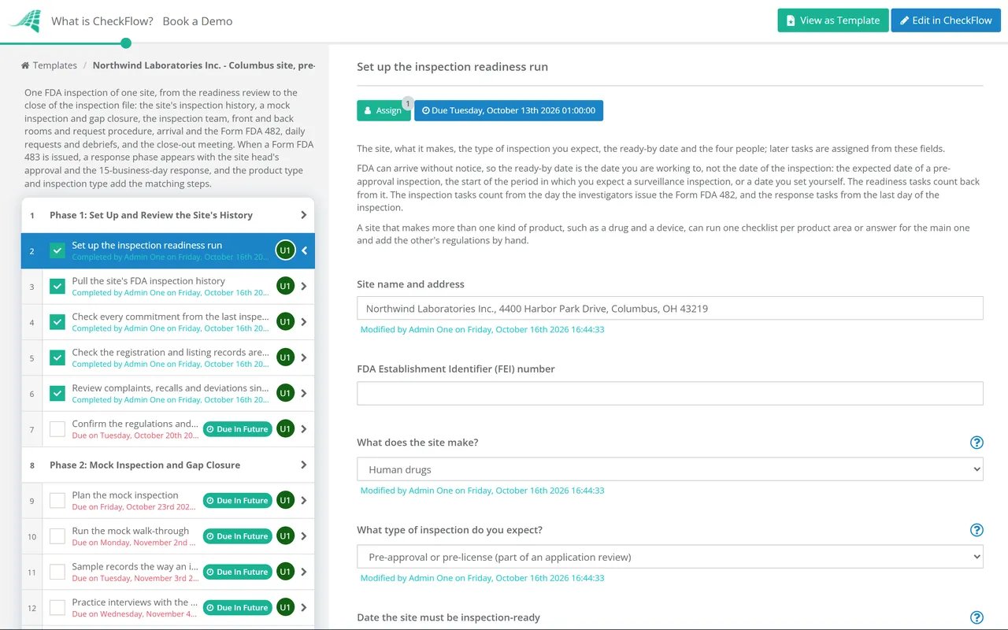Uncheck 'Set up the inspection readiness run' task
The width and height of the screenshot is (1008, 630).
(x=57, y=250)
